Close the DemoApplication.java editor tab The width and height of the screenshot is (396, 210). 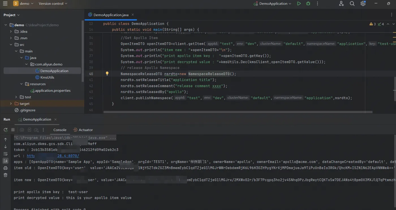(133, 15)
